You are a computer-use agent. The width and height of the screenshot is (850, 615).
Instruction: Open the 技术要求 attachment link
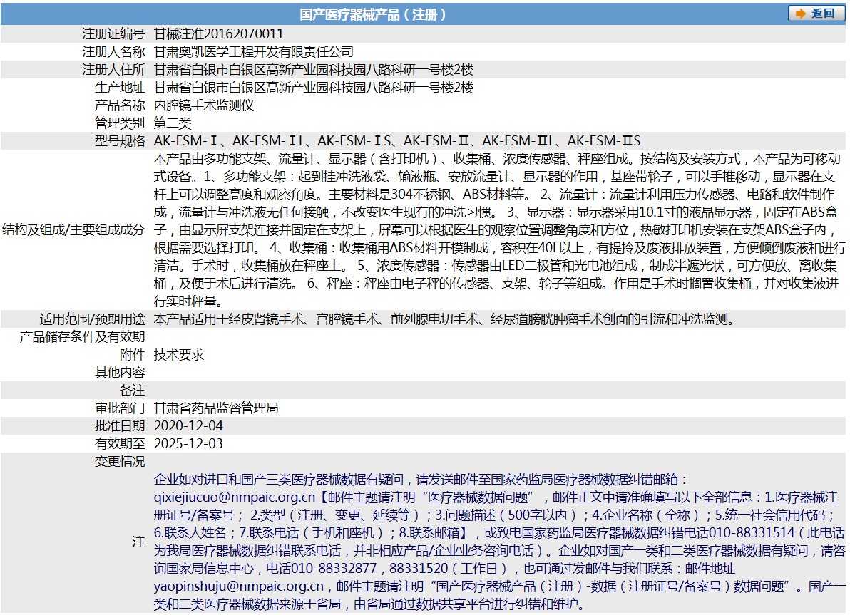click(x=179, y=355)
